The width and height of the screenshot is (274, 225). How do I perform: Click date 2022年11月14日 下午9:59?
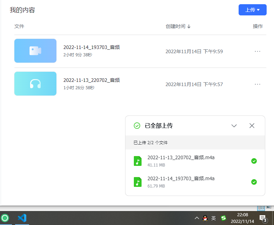(x=194, y=51)
